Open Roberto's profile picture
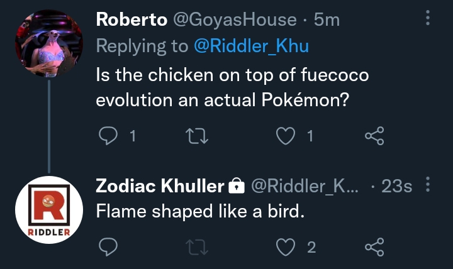Viewport: 453px width, 269px height. tap(48, 43)
